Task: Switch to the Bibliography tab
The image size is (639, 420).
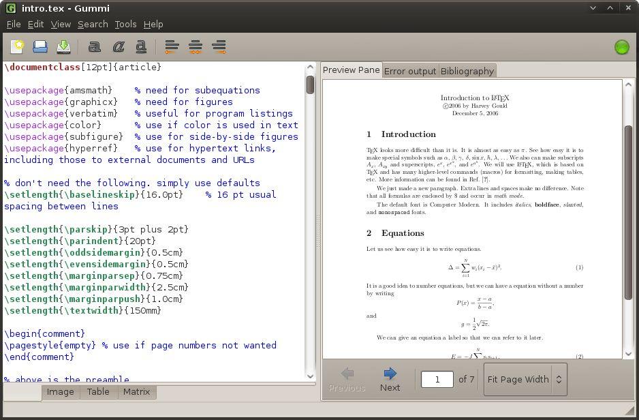Action: click(467, 71)
